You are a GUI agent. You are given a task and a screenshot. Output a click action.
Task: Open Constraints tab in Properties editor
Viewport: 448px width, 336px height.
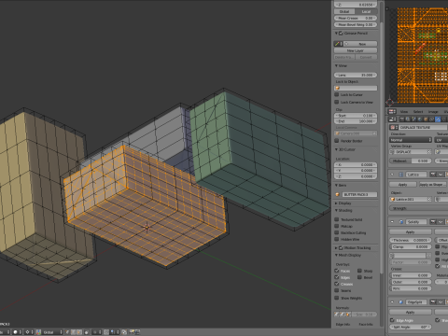click(432, 119)
